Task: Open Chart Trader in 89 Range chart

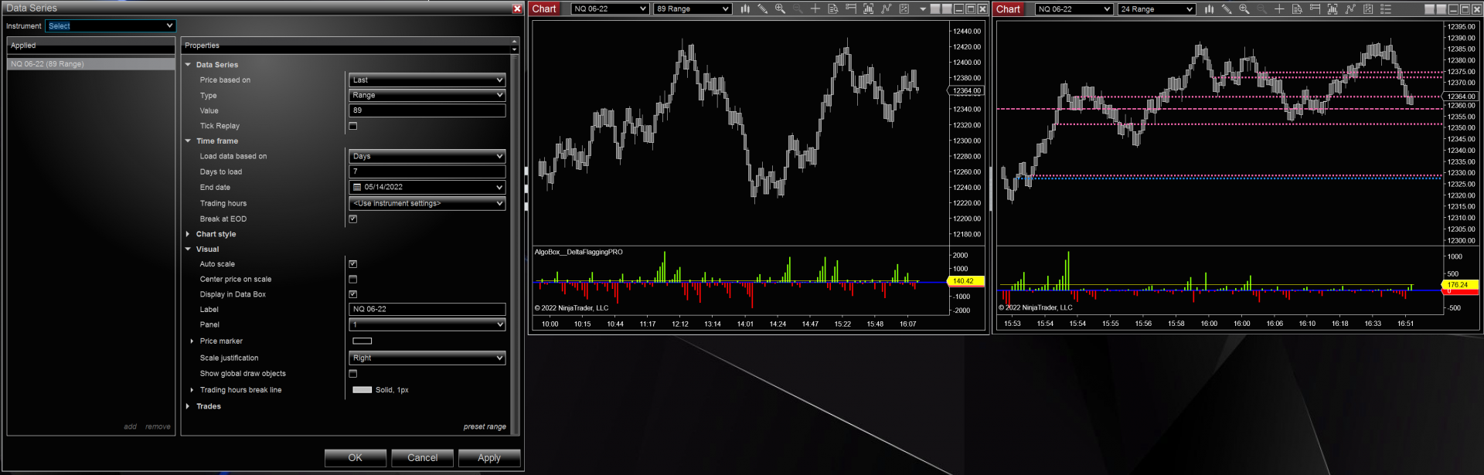Action: point(851,8)
